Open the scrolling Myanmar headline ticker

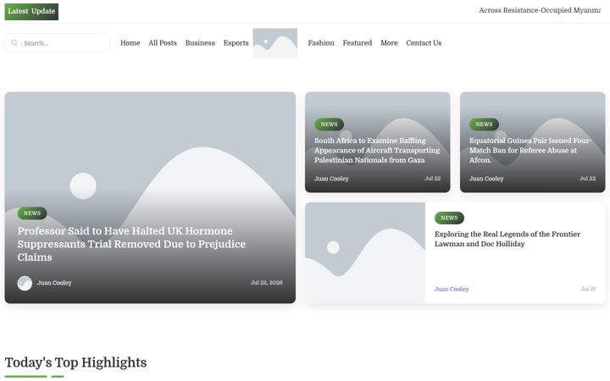point(540,10)
